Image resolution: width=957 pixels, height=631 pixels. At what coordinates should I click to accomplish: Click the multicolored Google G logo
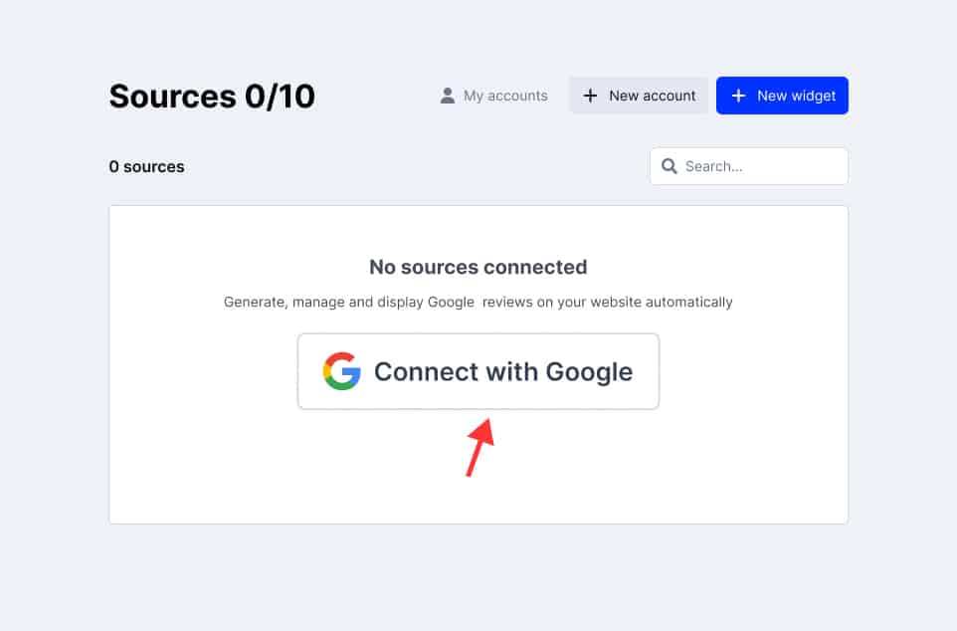(342, 371)
